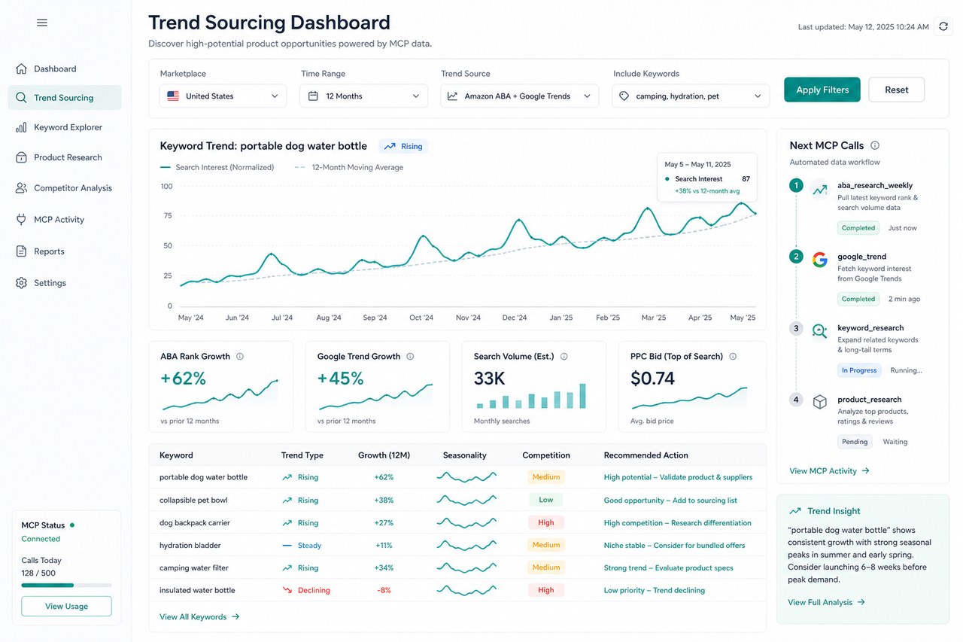Screen dimensions: 963x642
Task: Click info icon beside PPC Bid
Action: (x=733, y=357)
